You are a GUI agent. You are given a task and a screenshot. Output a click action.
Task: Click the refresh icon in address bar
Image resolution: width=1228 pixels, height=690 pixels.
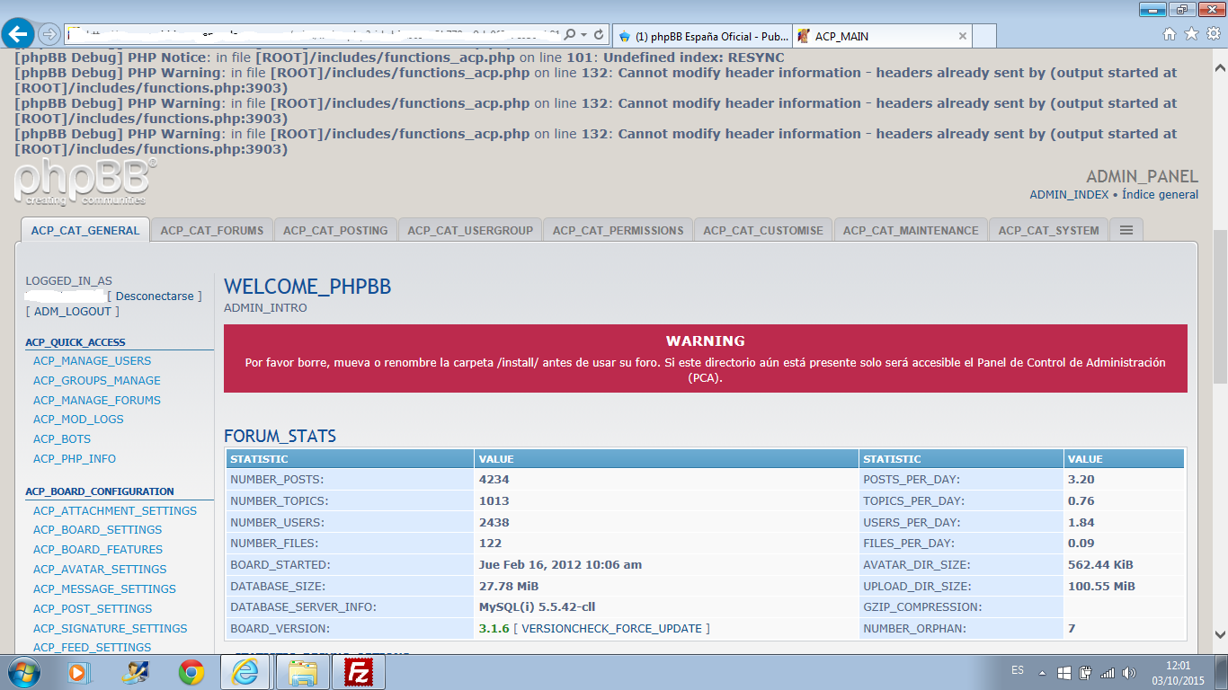click(x=600, y=35)
